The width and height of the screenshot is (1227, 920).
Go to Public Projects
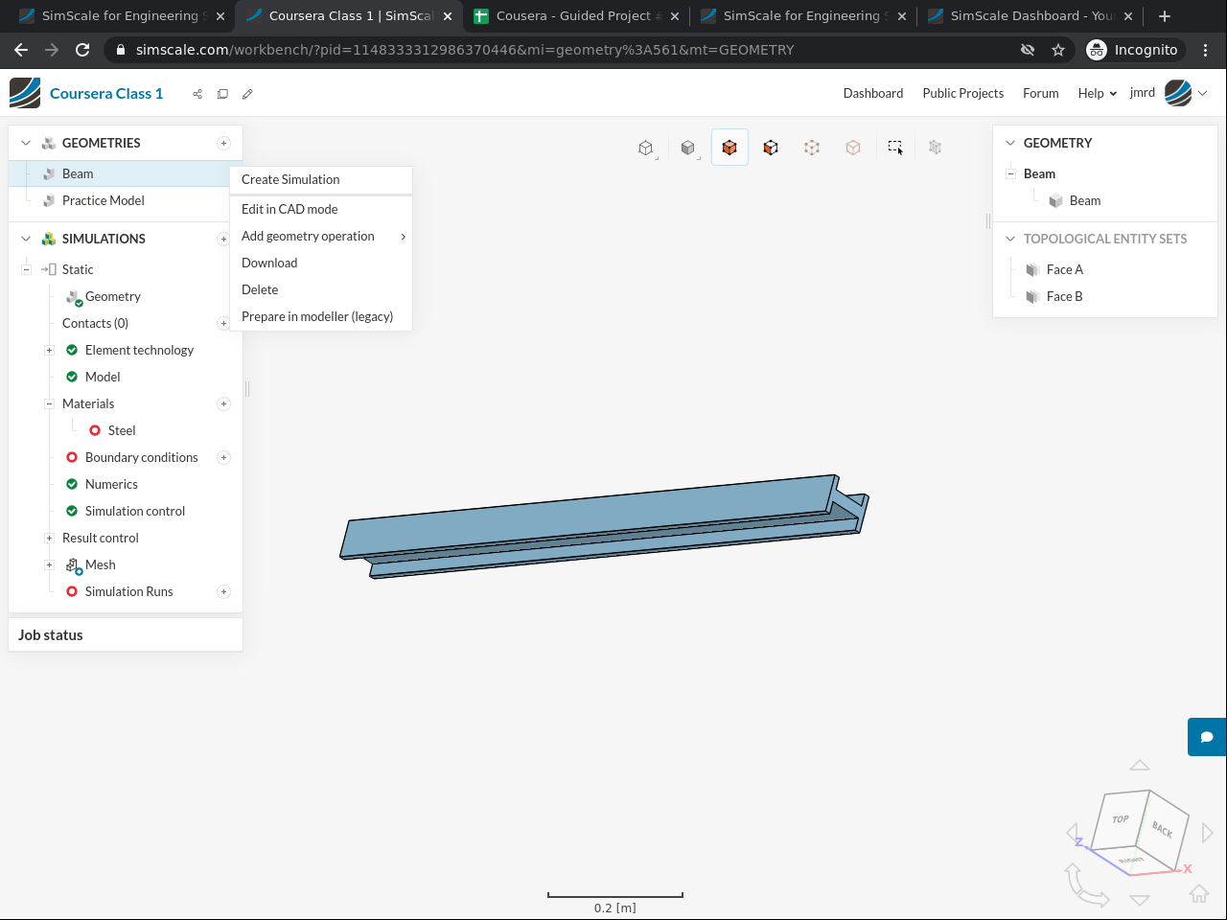click(x=962, y=94)
